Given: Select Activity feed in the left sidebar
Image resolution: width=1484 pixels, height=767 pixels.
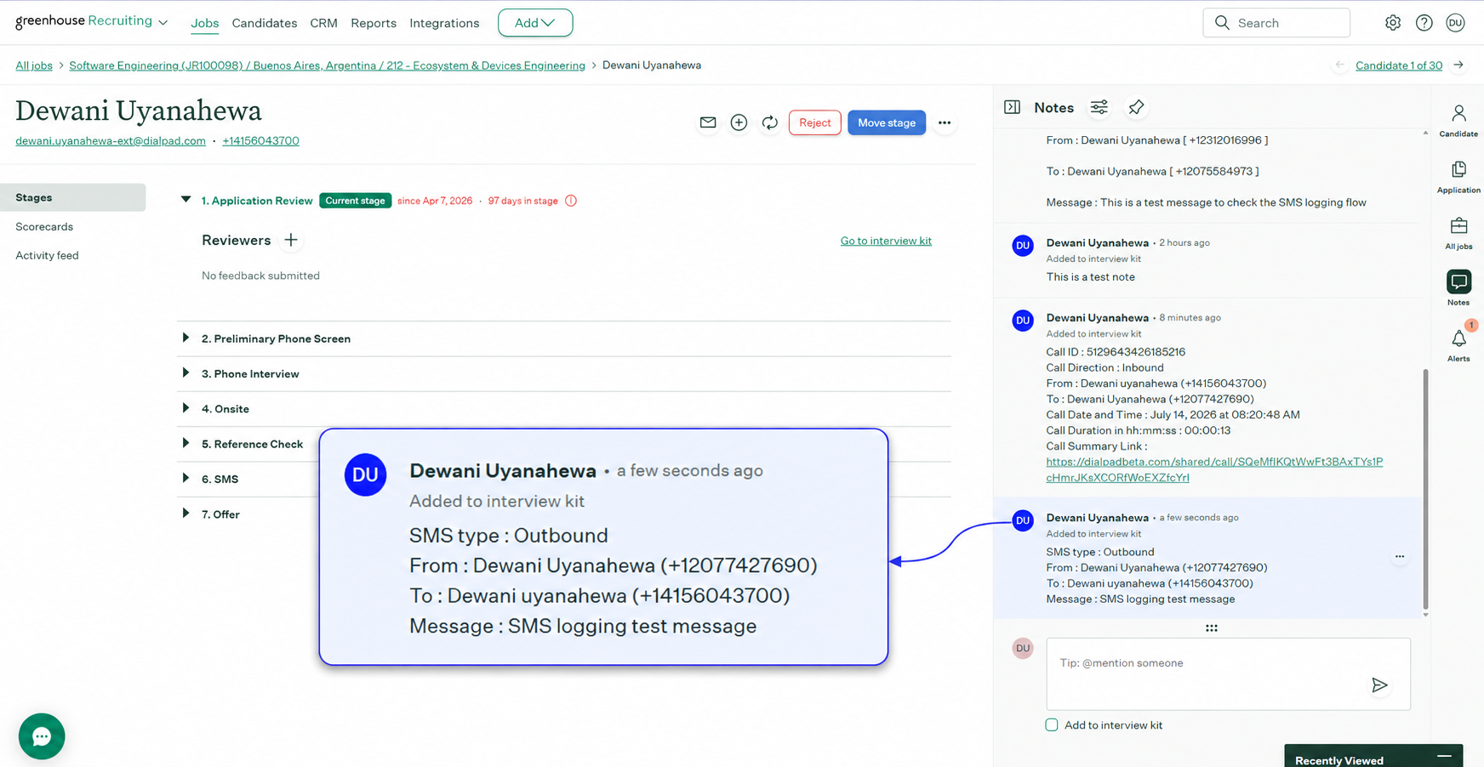Looking at the screenshot, I should (x=47, y=255).
